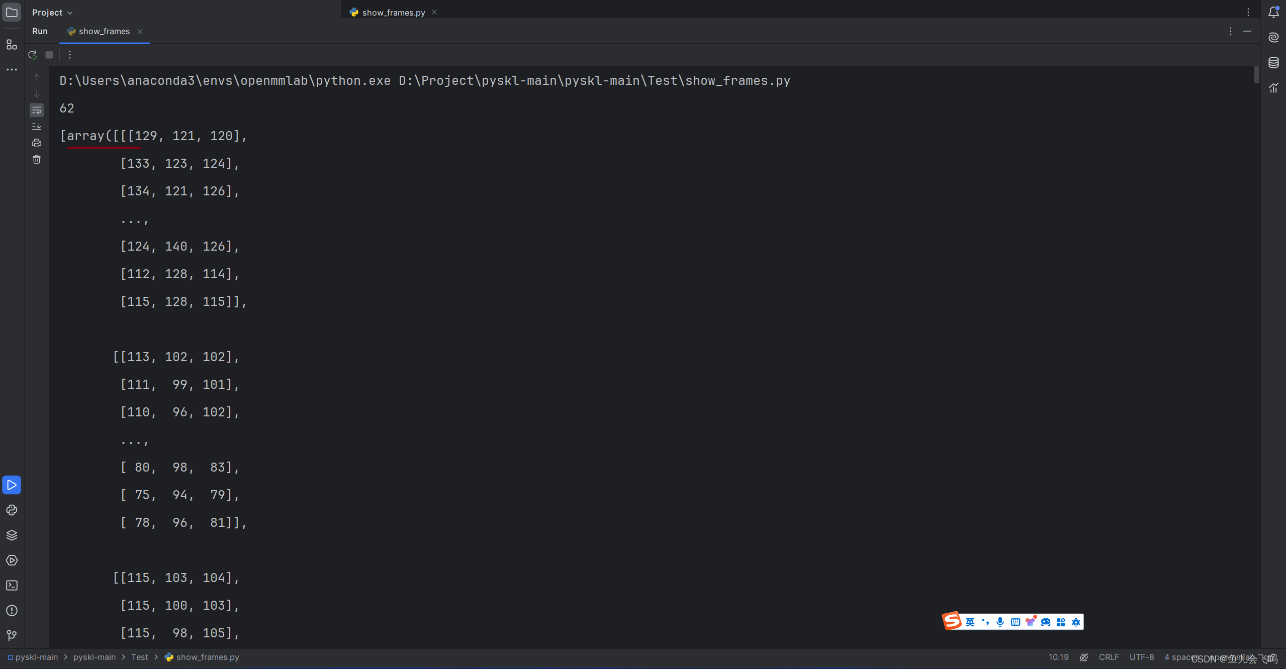The height and width of the screenshot is (669, 1286).
Task: Select the show_frames run tab
Action: [x=104, y=31]
